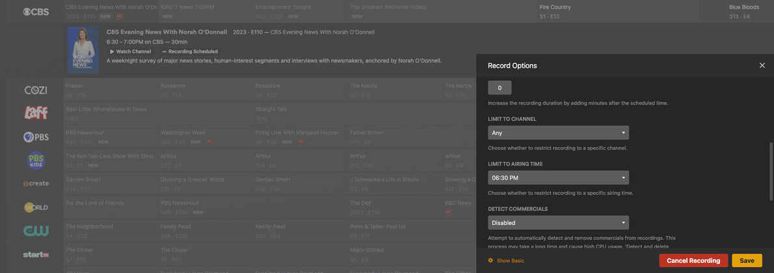Open the Limit to Channel dropdown
This screenshot has height=273, width=774.
(x=558, y=133)
